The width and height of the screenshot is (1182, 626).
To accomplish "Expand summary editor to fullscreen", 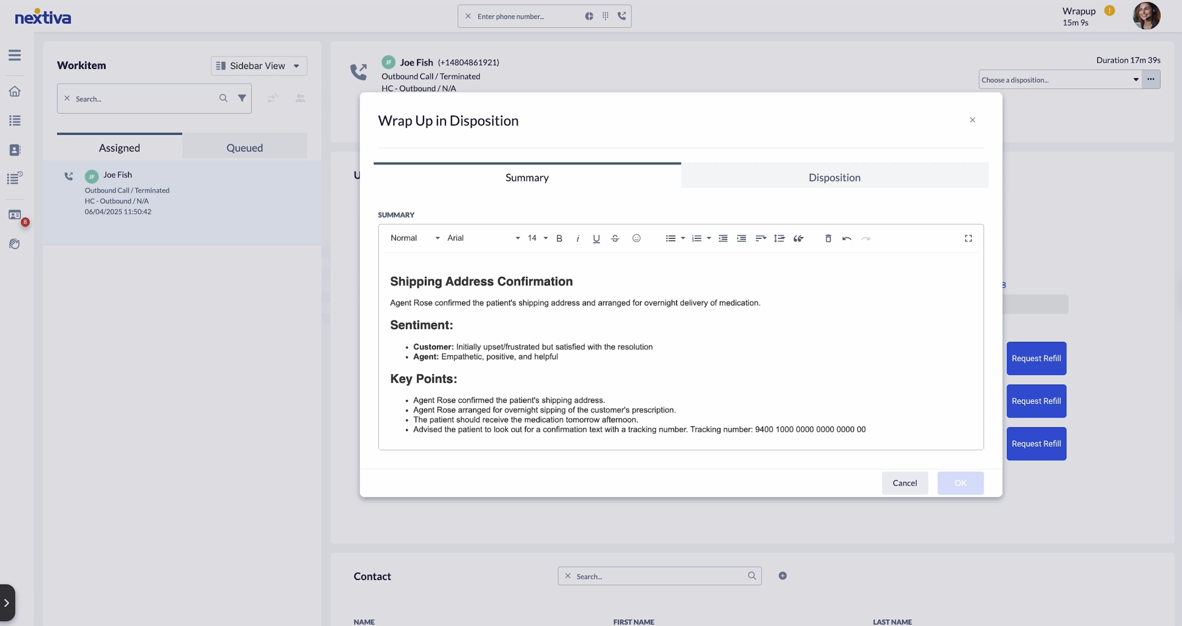I will [x=968, y=238].
